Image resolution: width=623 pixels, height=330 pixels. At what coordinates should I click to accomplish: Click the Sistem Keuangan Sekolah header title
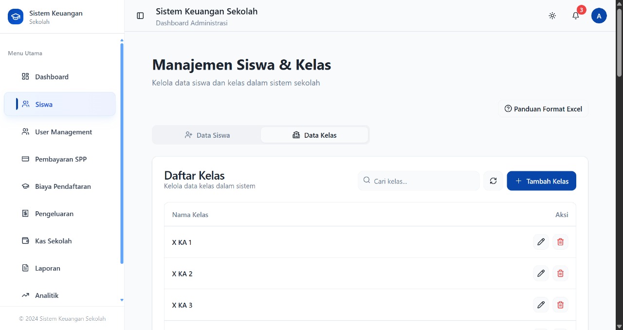tap(207, 11)
